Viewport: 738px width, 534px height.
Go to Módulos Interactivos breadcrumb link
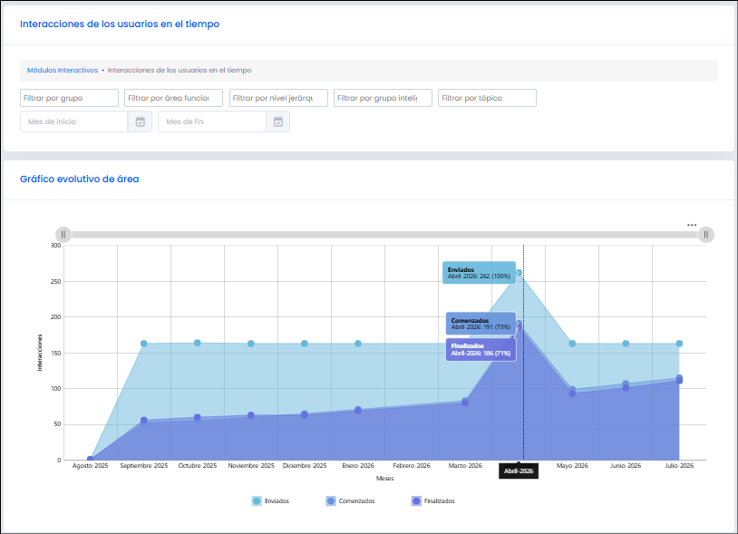point(63,70)
